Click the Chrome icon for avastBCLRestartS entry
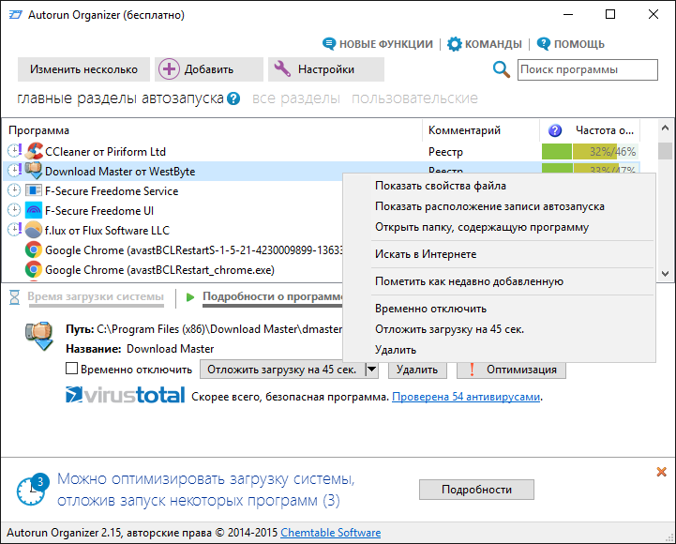The height and width of the screenshot is (544, 676). 34,249
